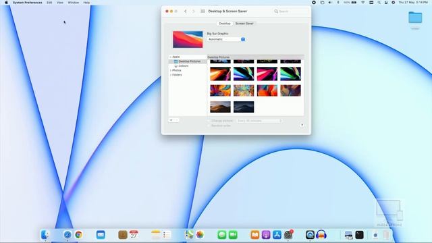Select the Mojave night dune wallpaper
Viewport: 432px width, 243px height.
point(244,107)
